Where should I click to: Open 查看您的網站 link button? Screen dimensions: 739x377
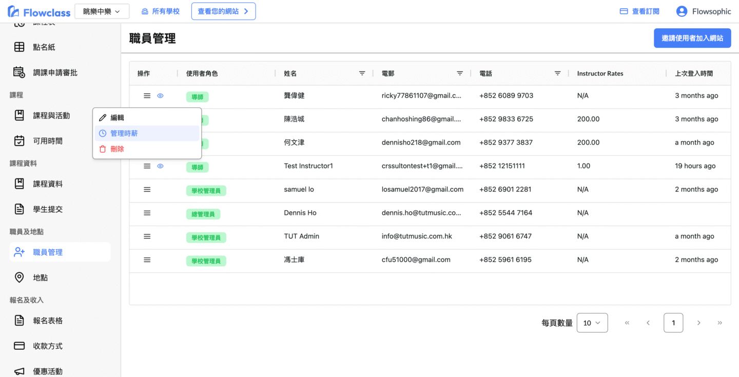pos(223,11)
